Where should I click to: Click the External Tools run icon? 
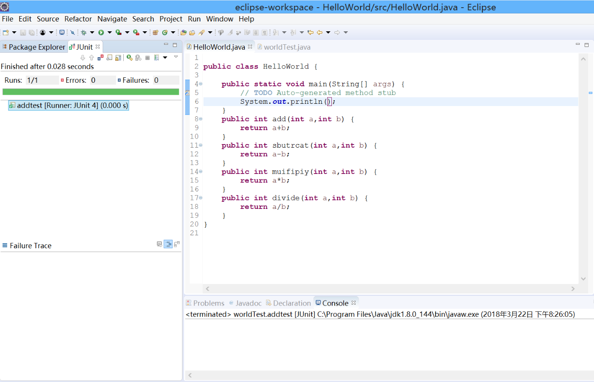[x=136, y=32]
